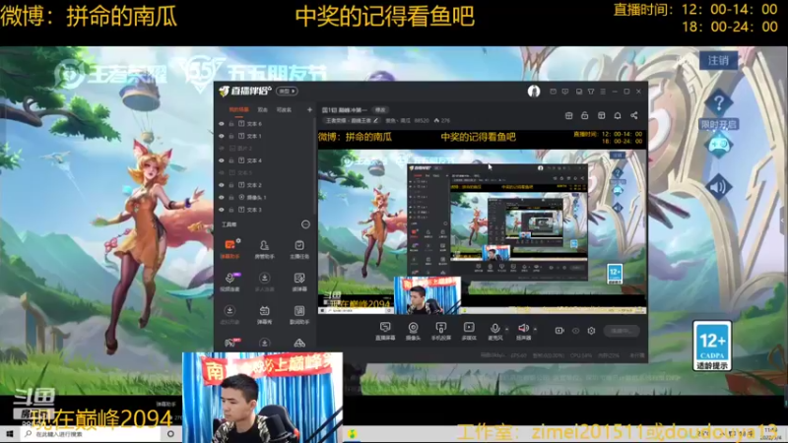
Task: Share the live room
Action: tap(634, 115)
